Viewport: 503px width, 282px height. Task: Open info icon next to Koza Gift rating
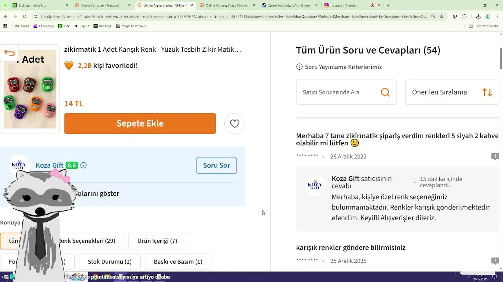click(x=83, y=165)
